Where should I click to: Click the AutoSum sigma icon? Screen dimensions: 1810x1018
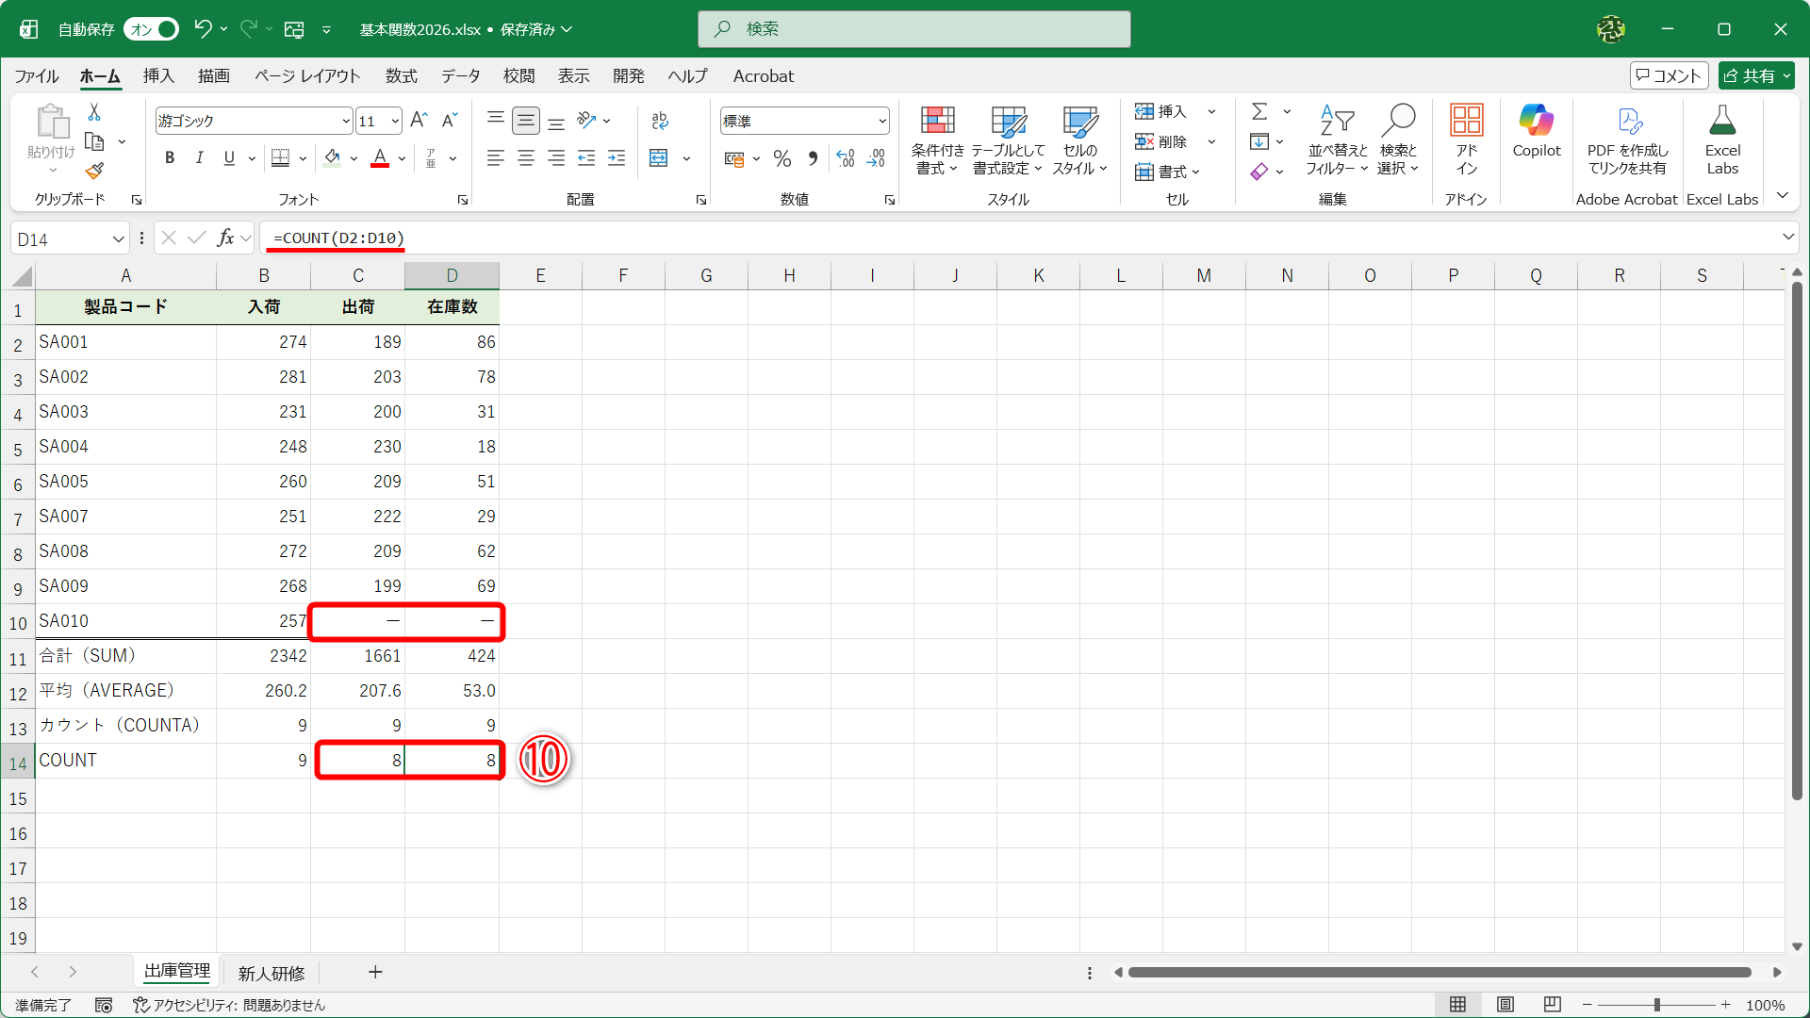[x=1259, y=111]
